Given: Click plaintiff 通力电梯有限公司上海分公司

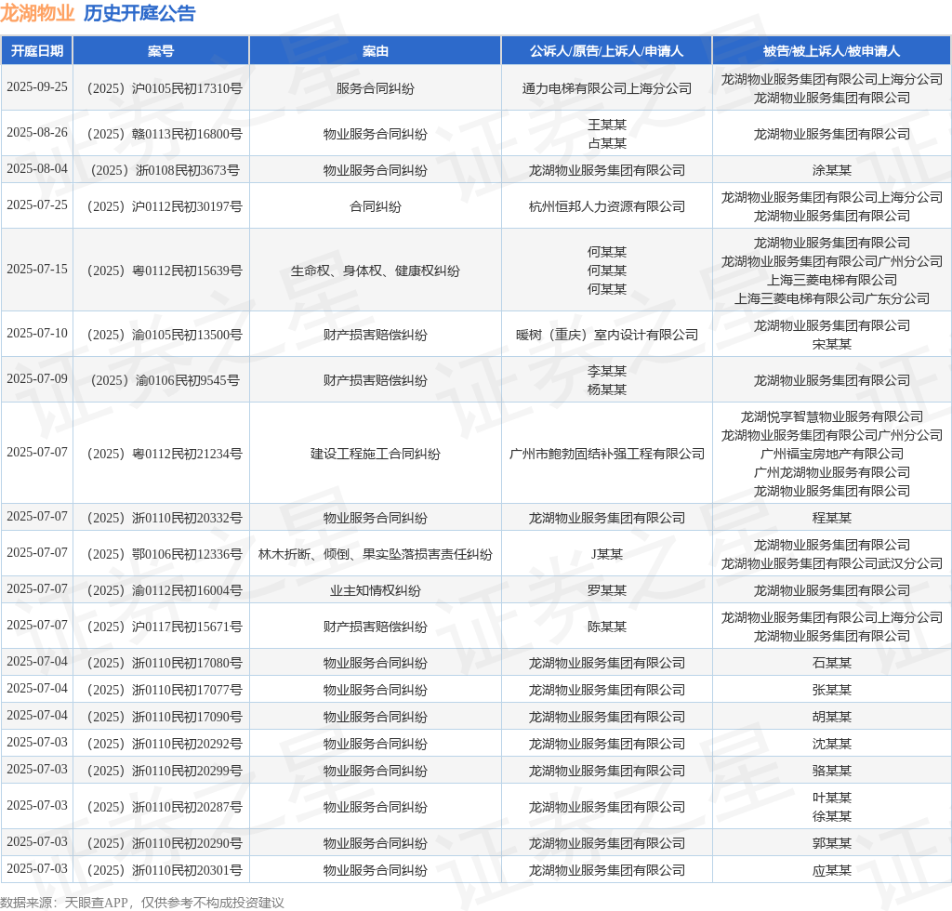Looking at the screenshot, I should click(606, 88).
